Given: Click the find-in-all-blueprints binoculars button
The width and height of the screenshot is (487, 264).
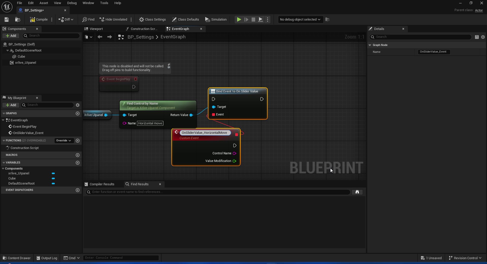Looking at the screenshot, I should [357, 192].
